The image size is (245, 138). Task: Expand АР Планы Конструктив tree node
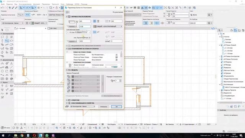click(220, 56)
